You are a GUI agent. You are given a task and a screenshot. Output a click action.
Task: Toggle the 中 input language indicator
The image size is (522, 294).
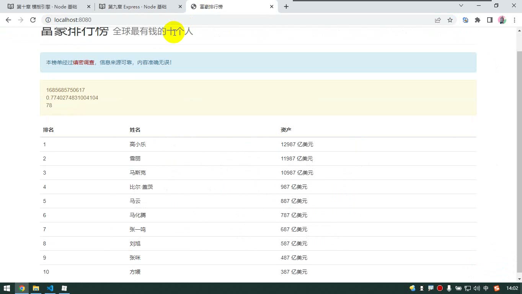pyautogui.click(x=486, y=288)
